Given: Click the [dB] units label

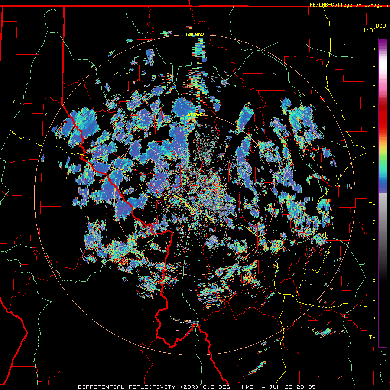Looking at the screenshot, I should pyautogui.click(x=370, y=30).
